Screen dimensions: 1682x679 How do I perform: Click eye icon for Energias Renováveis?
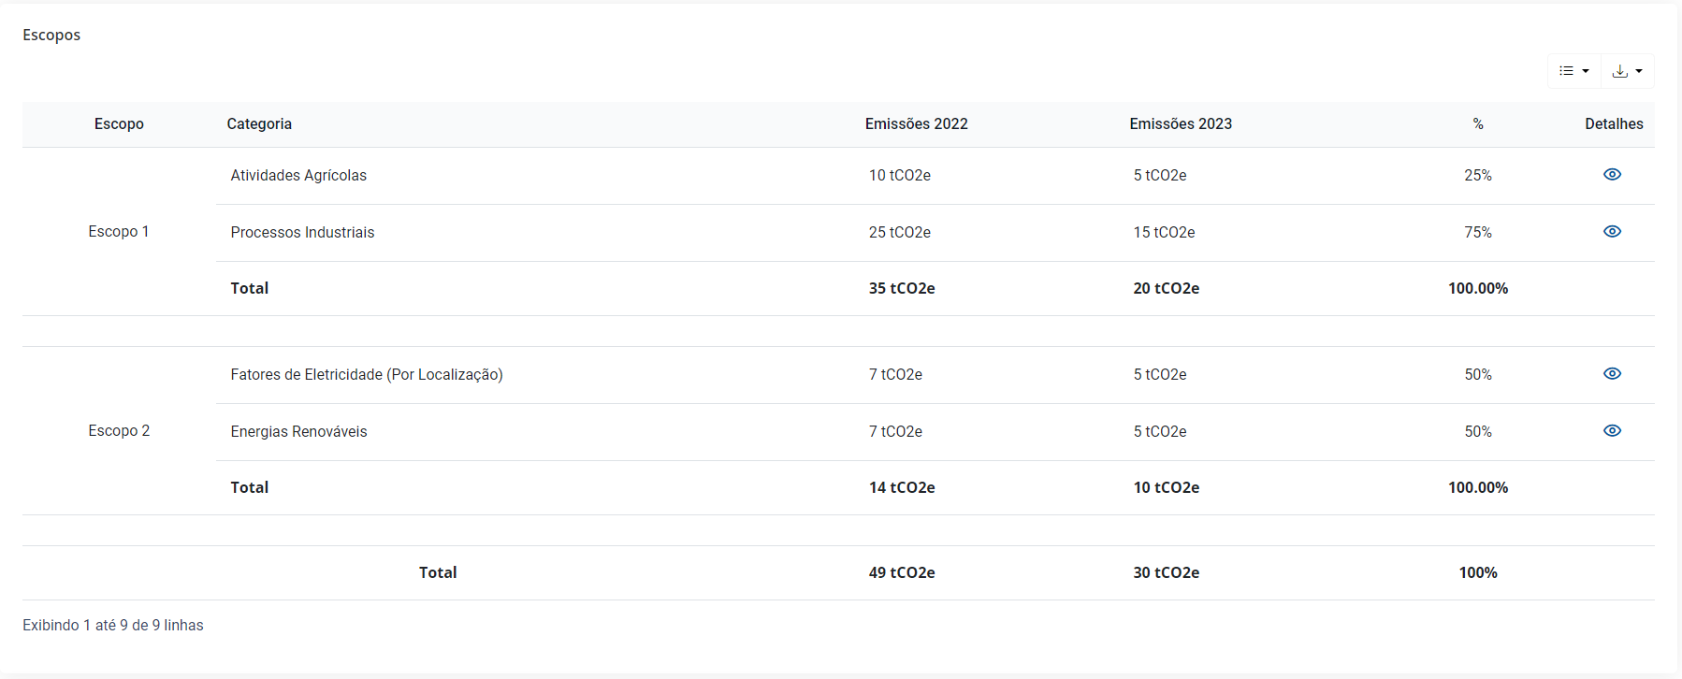pyautogui.click(x=1612, y=431)
